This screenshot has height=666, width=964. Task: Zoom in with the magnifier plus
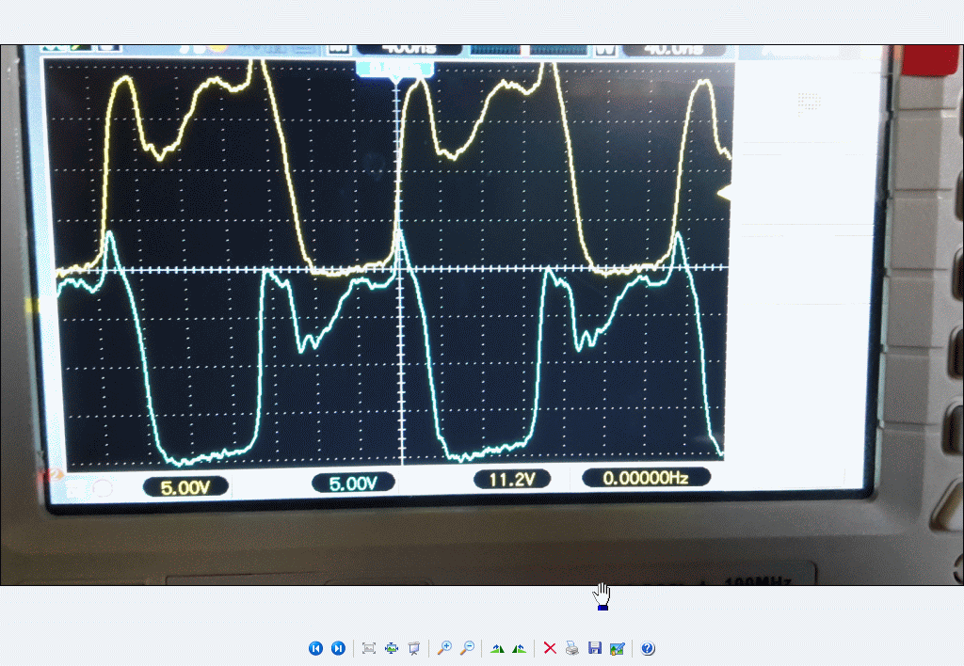444,648
